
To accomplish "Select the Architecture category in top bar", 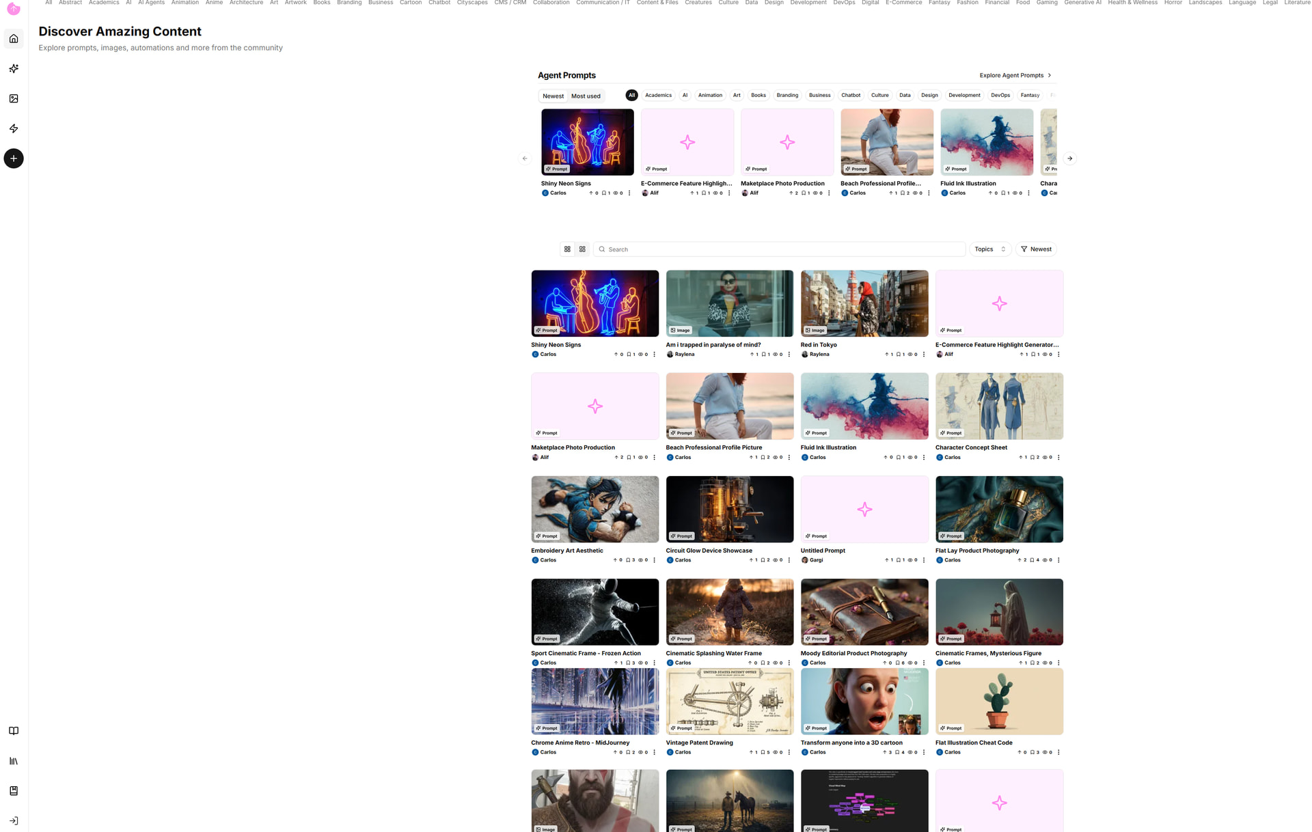I will 246,3.
